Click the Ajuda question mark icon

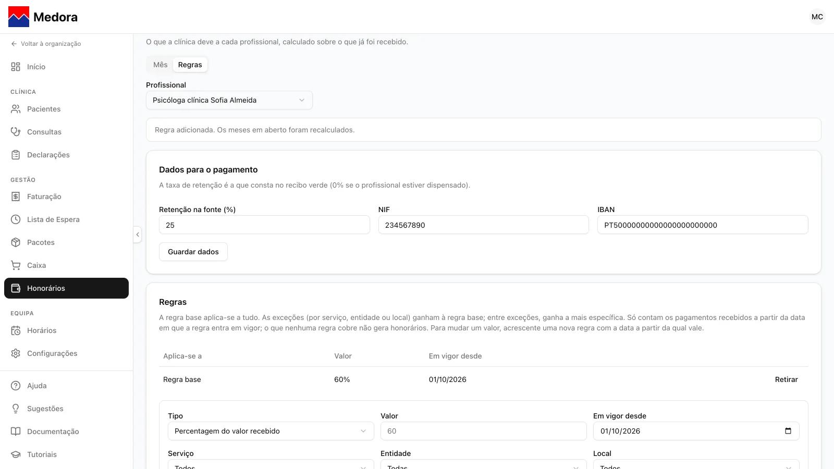point(16,386)
